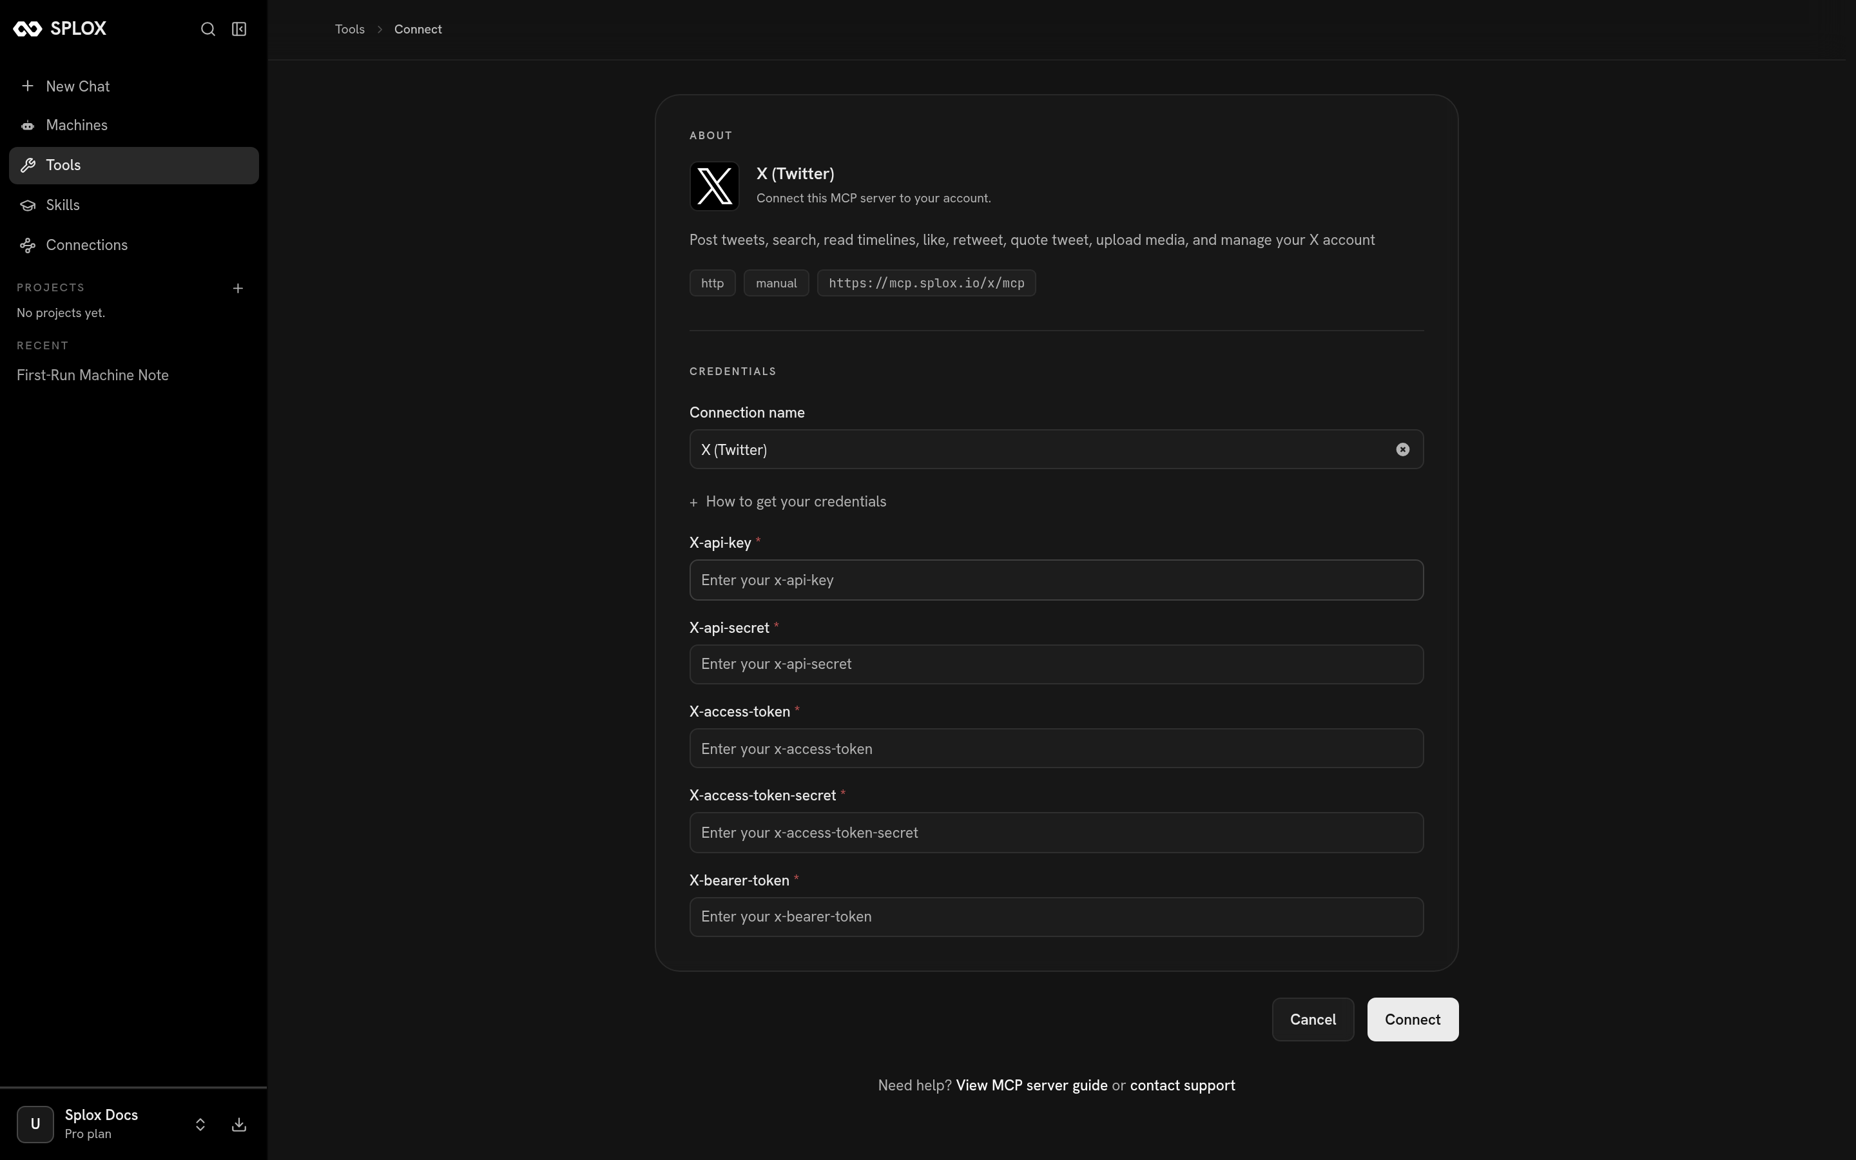
Task: Focus the X-bearer-token input
Action: pos(1056,917)
